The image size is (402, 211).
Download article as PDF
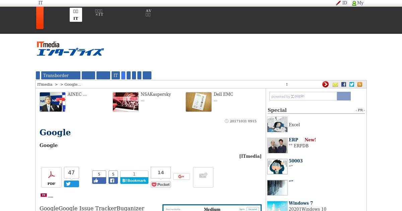(51, 177)
